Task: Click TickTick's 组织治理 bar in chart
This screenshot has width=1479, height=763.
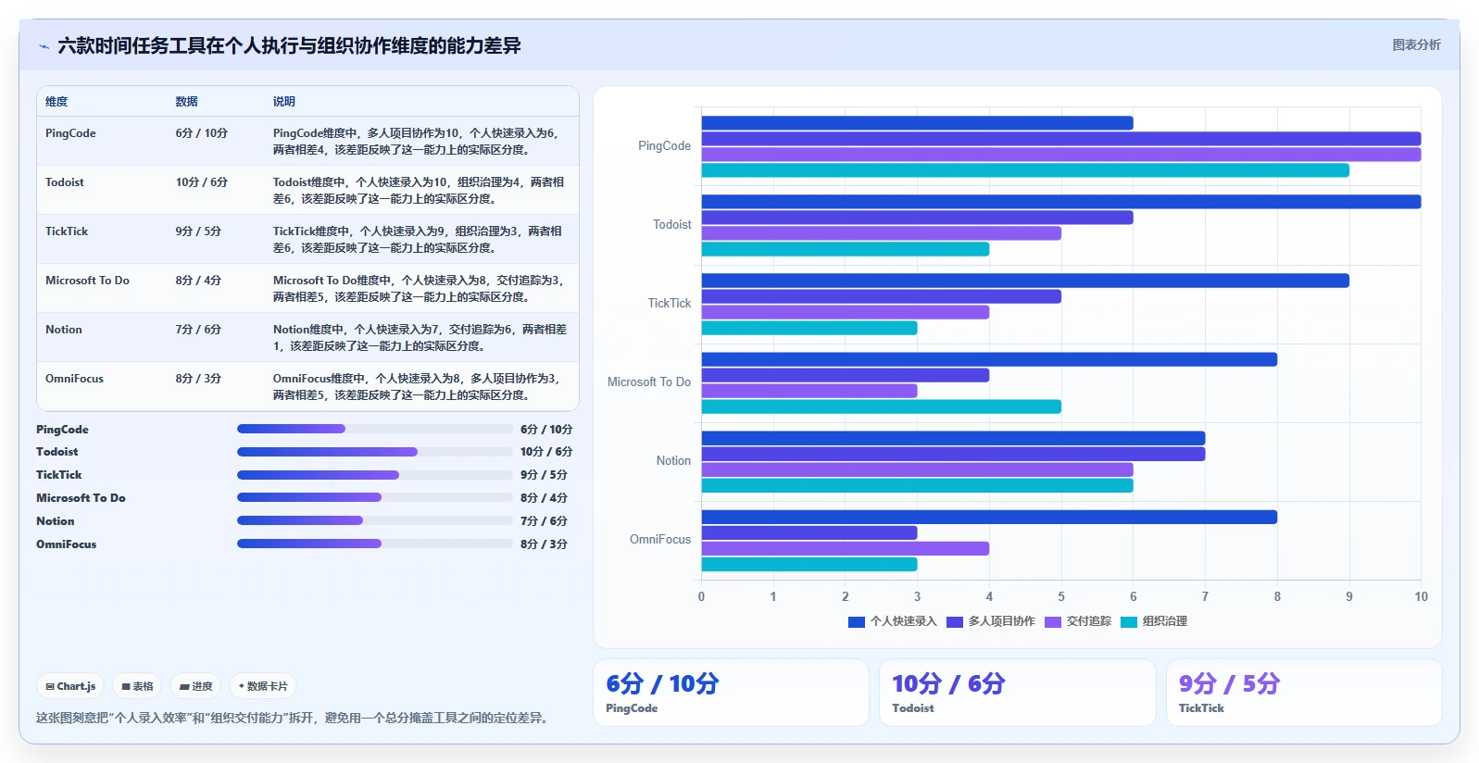Action: (809, 328)
